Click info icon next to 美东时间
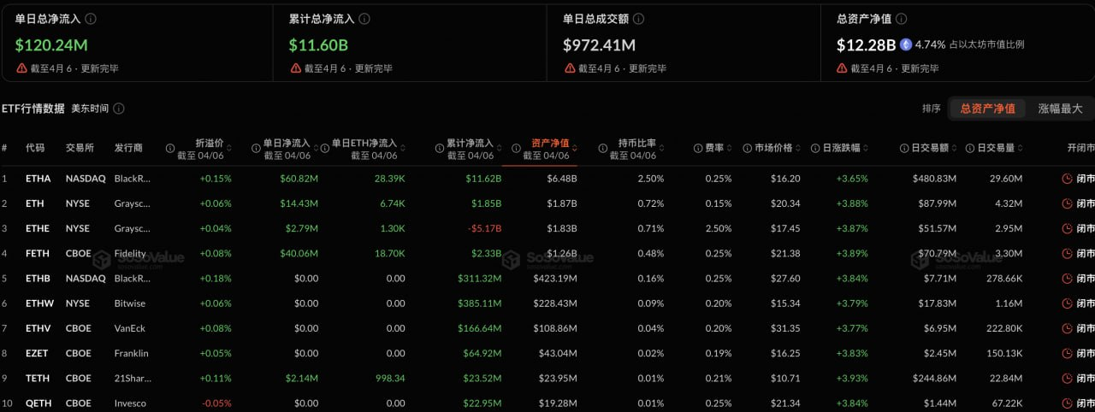Image resolution: width=1095 pixels, height=412 pixels. pyautogui.click(x=119, y=109)
